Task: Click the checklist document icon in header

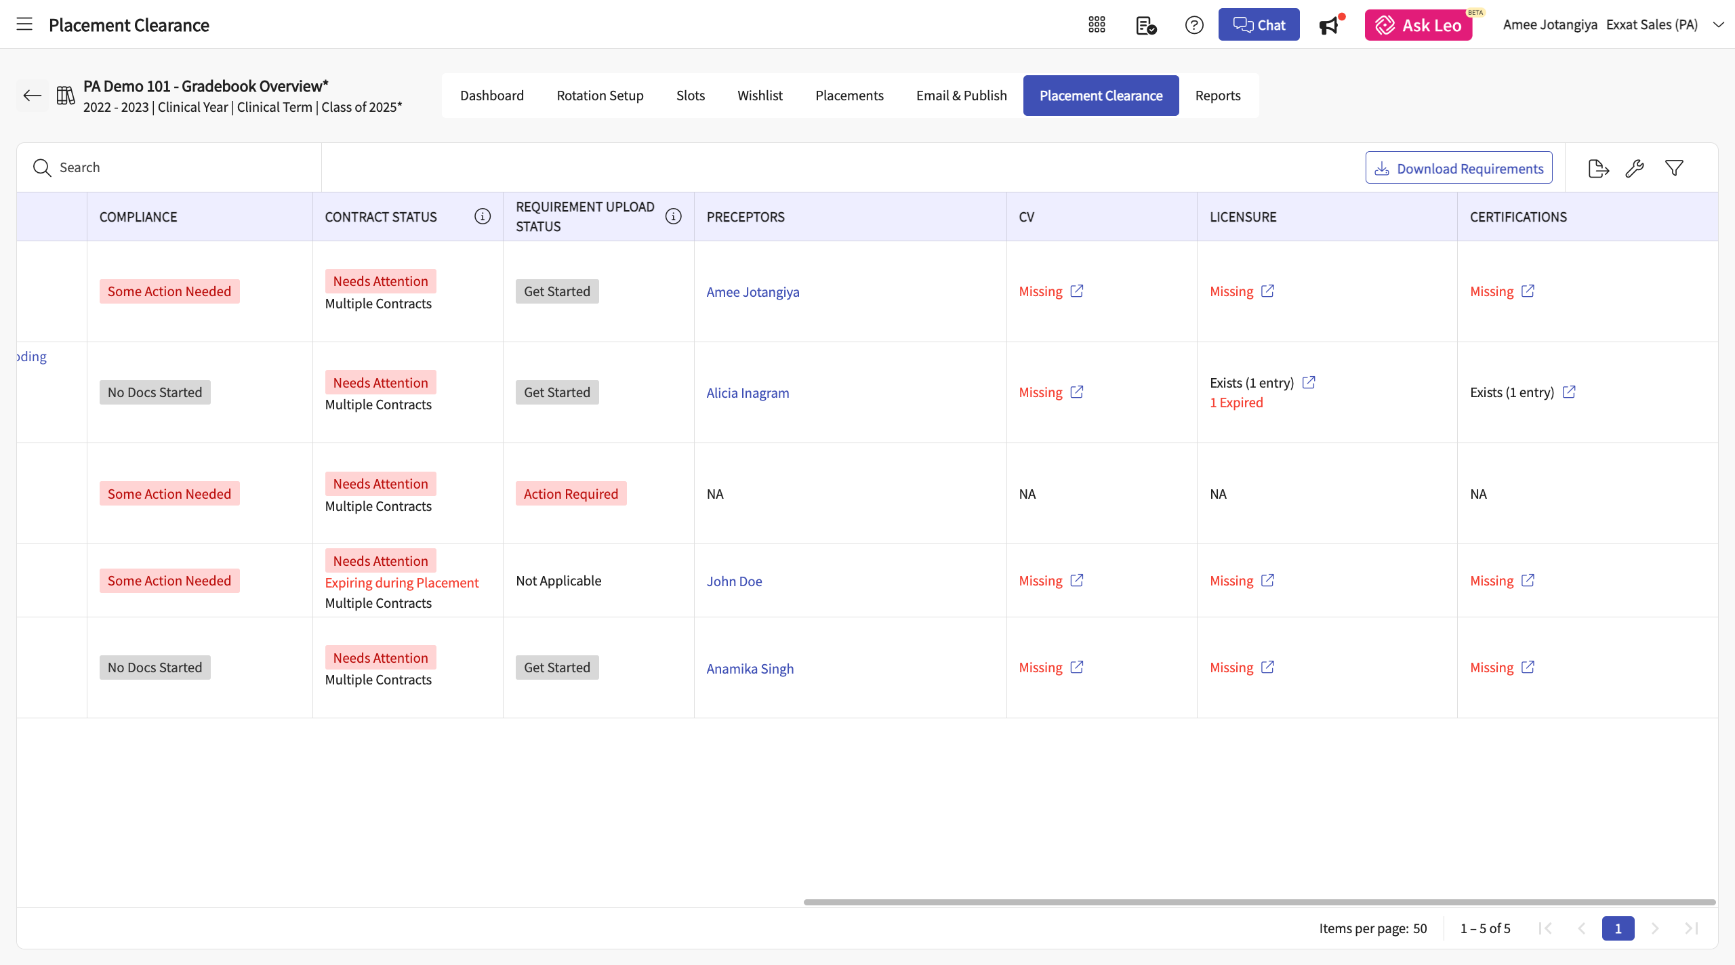Action: [x=1145, y=25]
